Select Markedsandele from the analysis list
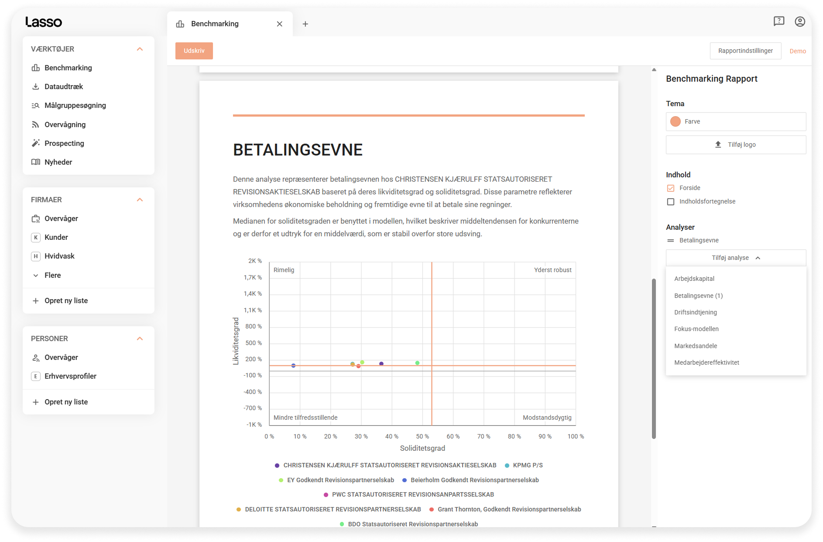 click(x=696, y=346)
